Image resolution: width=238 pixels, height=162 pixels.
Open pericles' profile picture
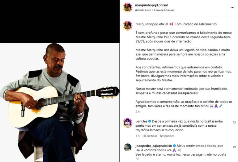127,123
